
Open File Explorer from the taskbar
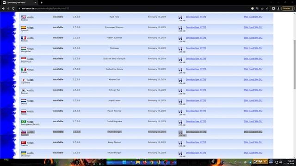(x=138, y=162)
